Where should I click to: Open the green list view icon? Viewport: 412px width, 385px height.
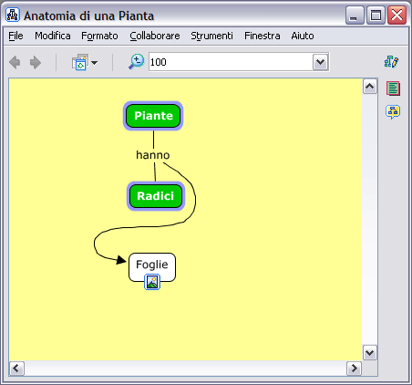(393, 88)
